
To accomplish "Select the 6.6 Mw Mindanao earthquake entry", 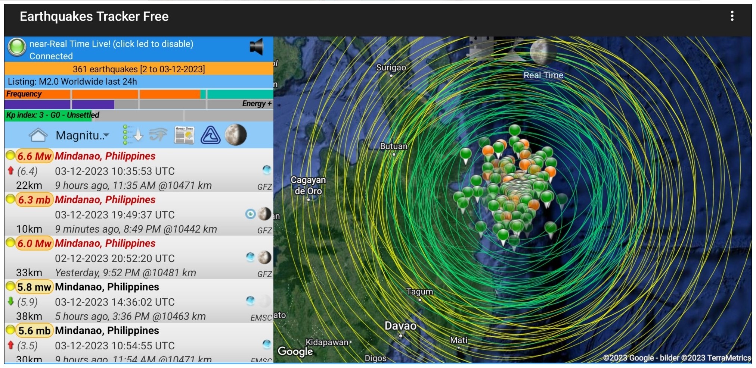I will click(139, 170).
